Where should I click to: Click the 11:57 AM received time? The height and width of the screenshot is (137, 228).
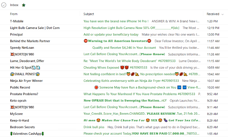point(213,41)
